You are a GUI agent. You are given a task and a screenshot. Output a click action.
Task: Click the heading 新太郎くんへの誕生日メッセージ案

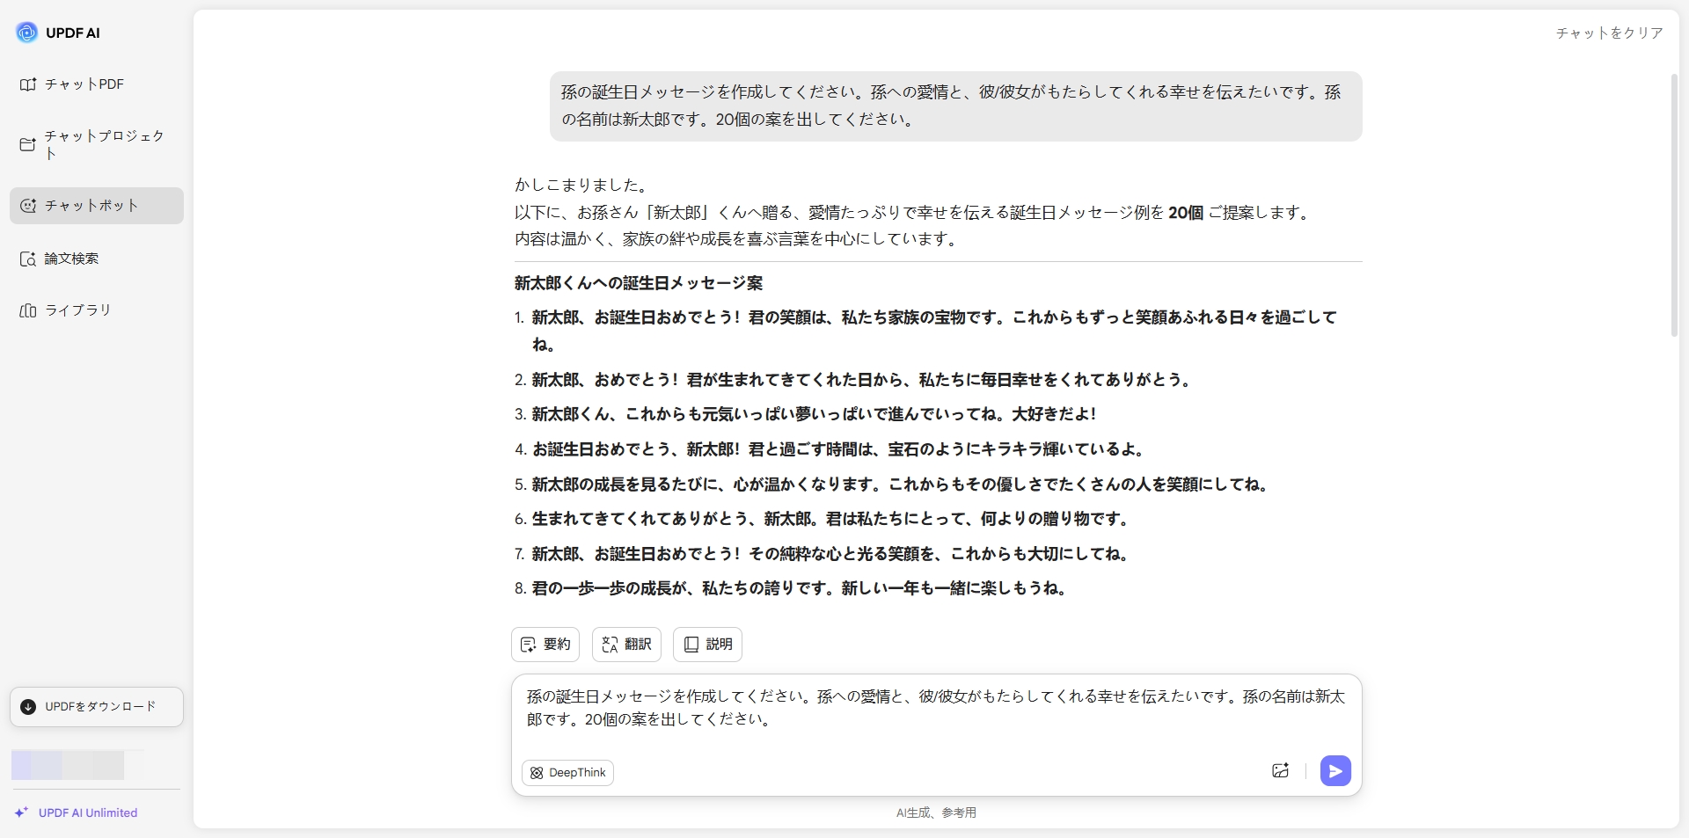639,283
